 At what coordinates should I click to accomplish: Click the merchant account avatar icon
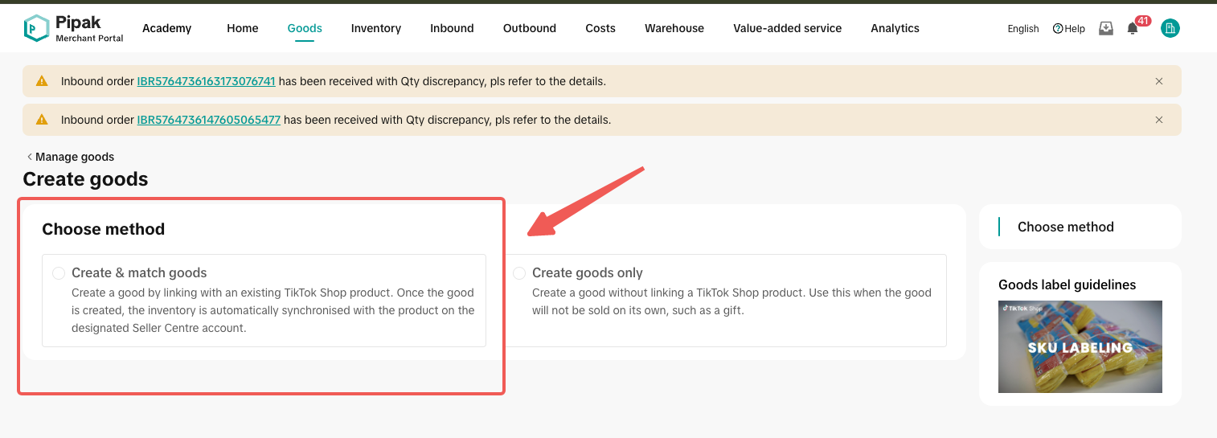click(1170, 28)
